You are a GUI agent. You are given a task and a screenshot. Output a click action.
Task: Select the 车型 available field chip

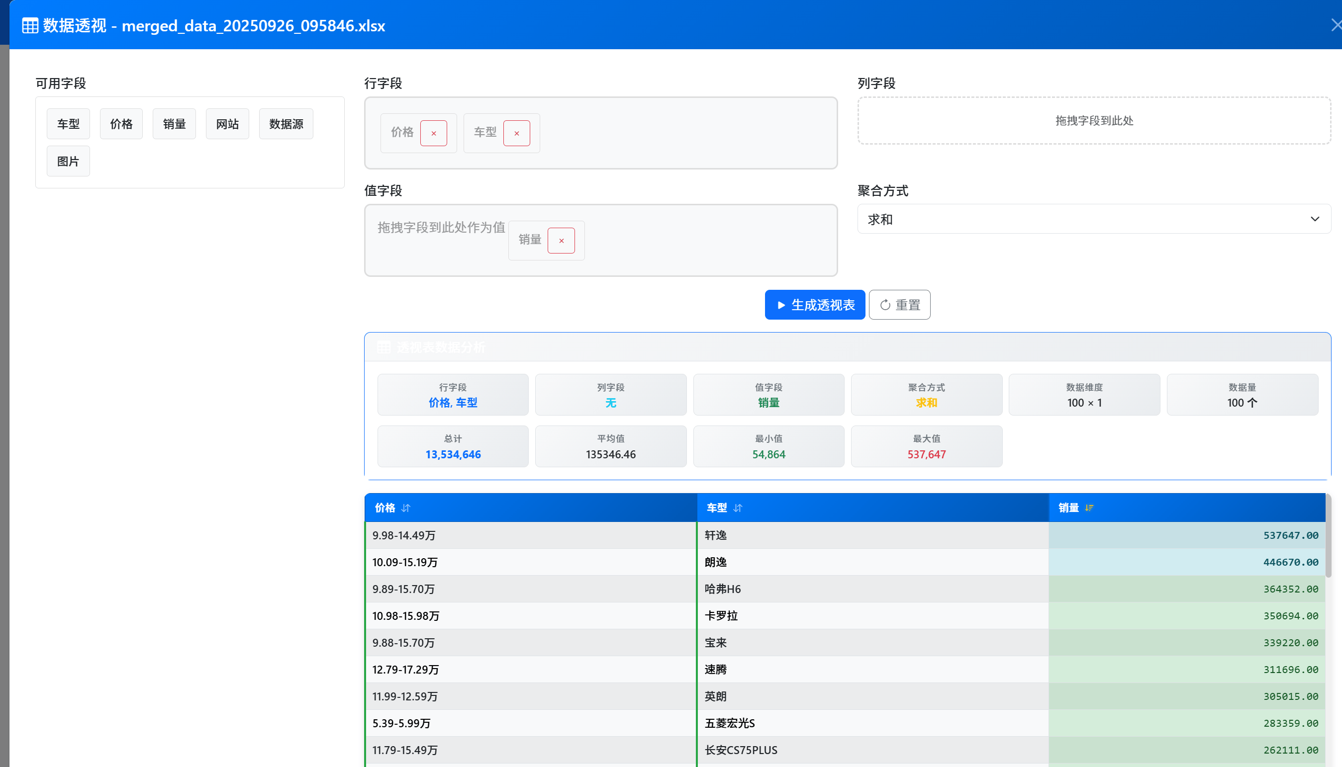point(68,124)
